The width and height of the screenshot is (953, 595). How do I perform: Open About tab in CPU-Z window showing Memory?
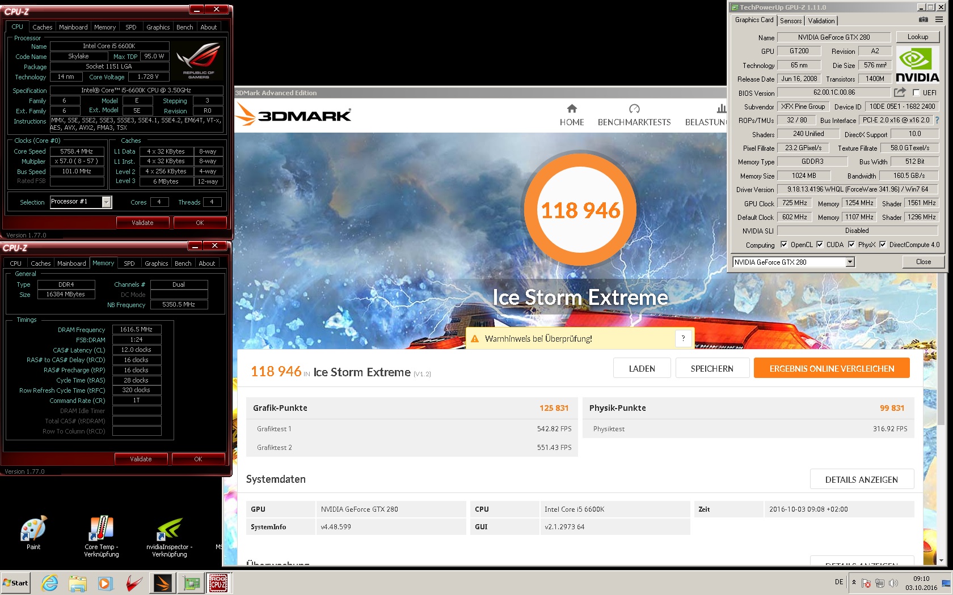(206, 263)
